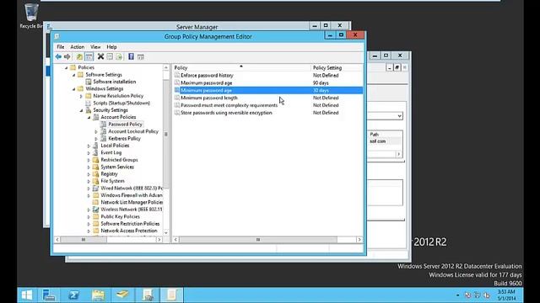Screen dimensions: 540x303
Task: Select Store passwords using reversible encryption row
Action: click(x=268, y=113)
